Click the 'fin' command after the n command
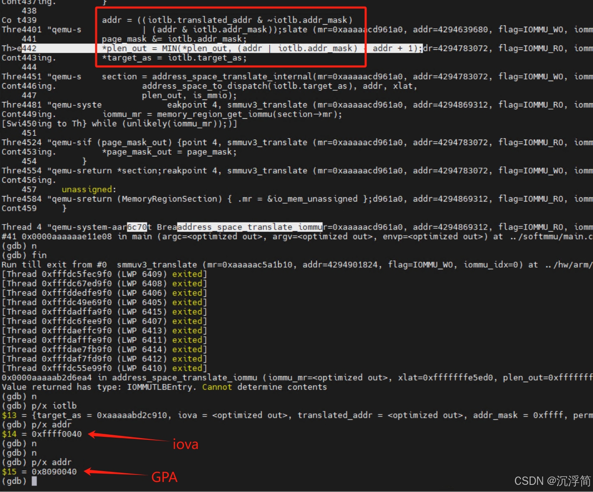 (39, 255)
